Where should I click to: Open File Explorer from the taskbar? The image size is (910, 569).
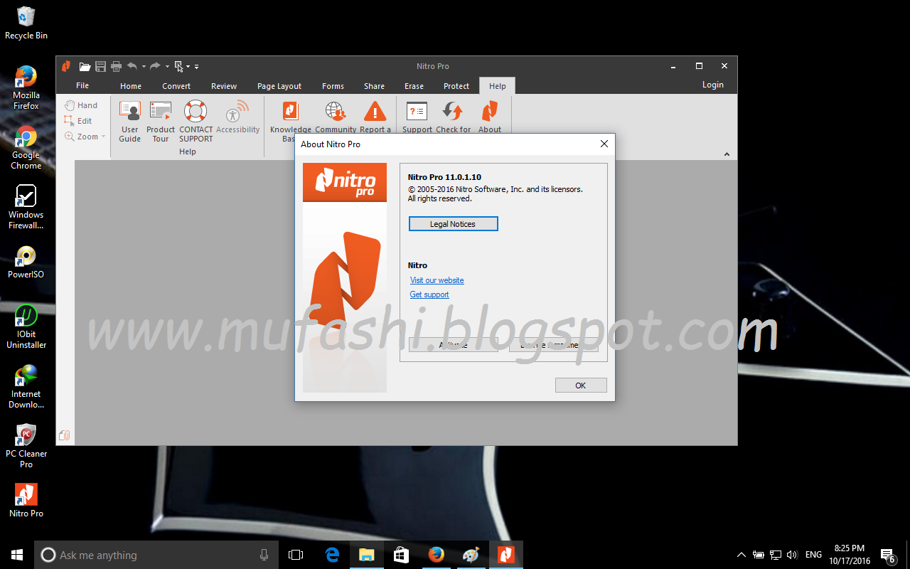click(x=367, y=555)
